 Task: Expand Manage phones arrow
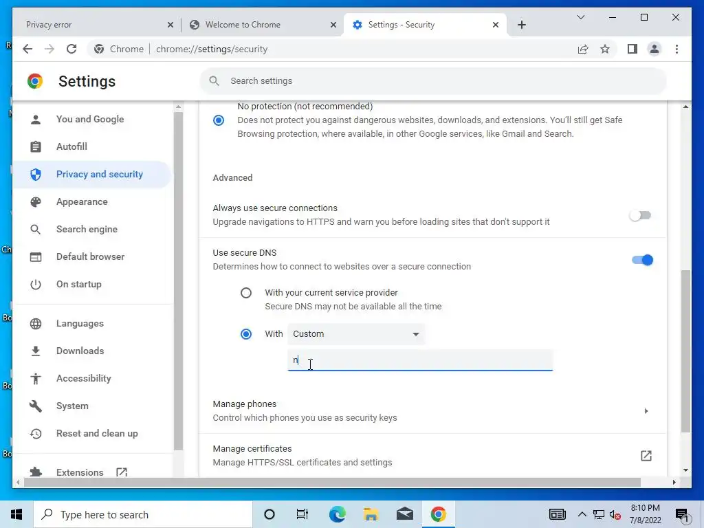pos(646,411)
